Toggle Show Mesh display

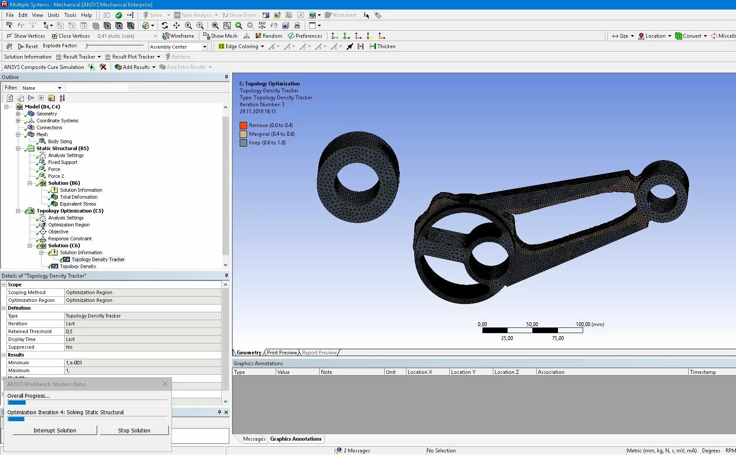coord(220,36)
